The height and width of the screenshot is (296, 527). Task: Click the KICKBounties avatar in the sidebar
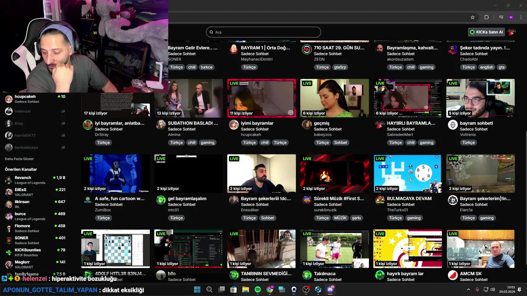tap(9, 252)
